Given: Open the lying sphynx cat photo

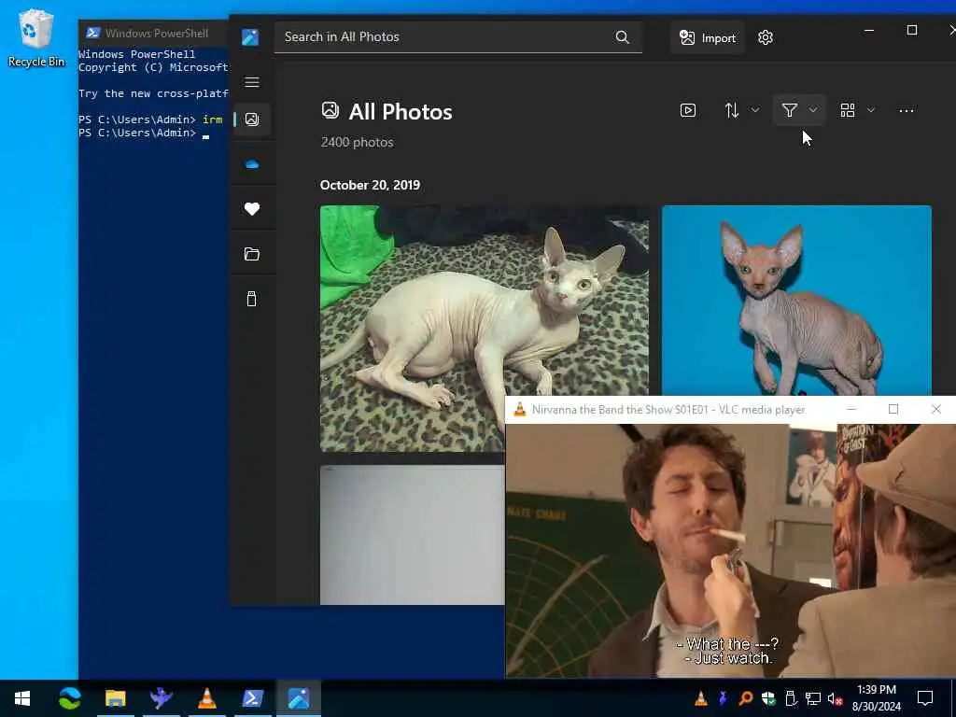Looking at the screenshot, I should click(x=485, y=328).
